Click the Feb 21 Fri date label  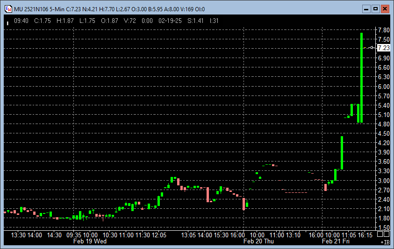click(x=336, y=241)
